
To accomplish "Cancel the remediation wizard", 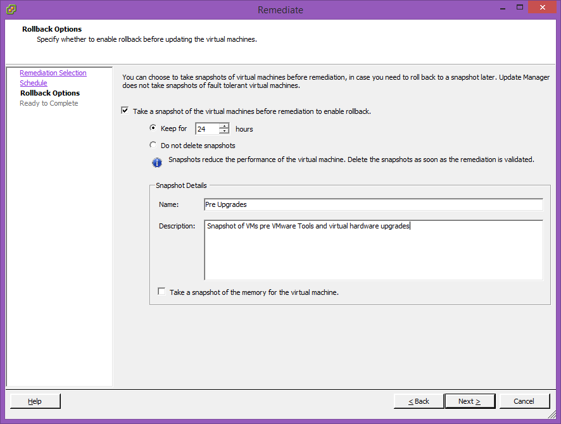I will click(524, 401).
